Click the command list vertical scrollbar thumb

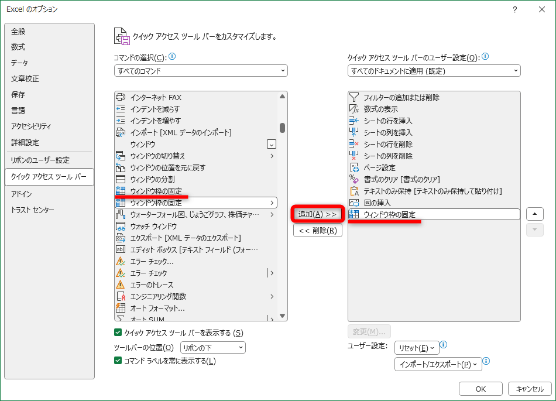coord(282,128)
